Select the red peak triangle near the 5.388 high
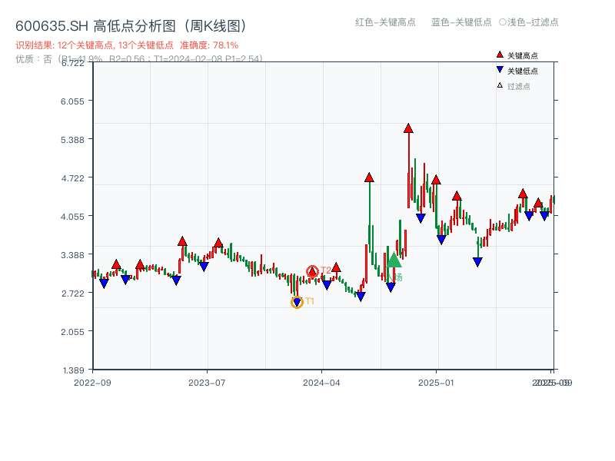 click(x=408, y=129)
